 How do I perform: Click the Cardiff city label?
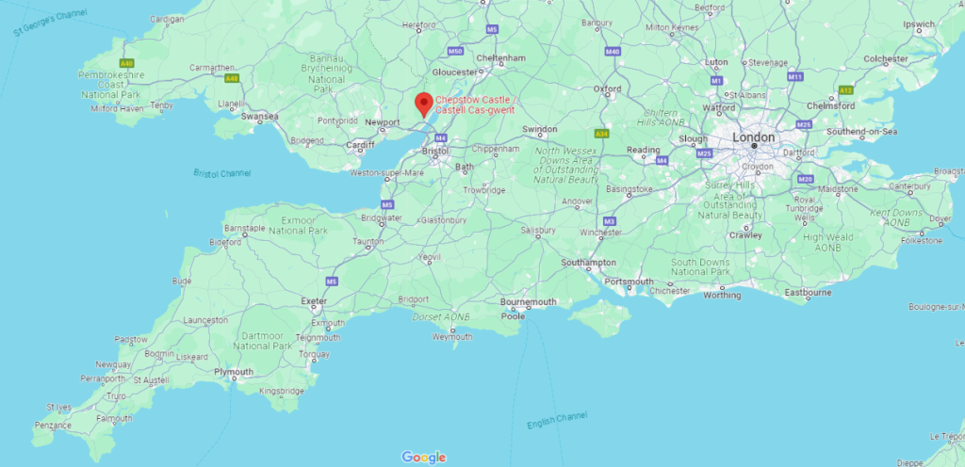(x=360, y=145)
